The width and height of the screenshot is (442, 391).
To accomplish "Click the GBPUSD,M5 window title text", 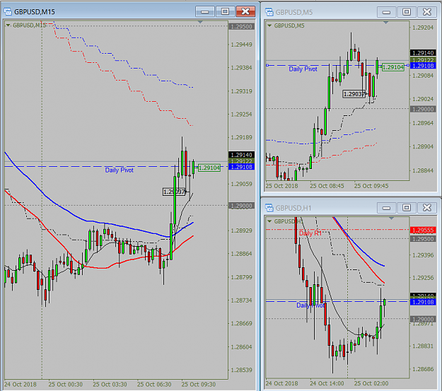I will point(293,12).
